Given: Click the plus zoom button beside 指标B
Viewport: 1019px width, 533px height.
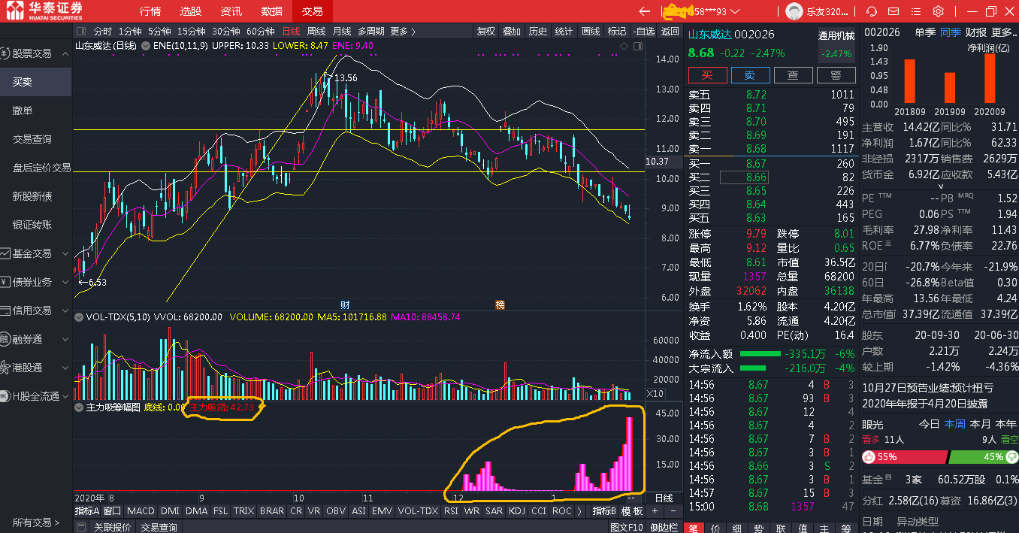Looking at the screenshot, I should point(655,511).
